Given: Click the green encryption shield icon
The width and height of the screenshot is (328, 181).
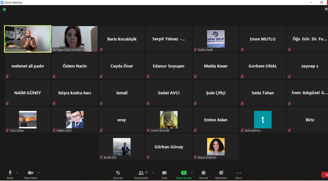Looking at the screenshot, I should (x=4, y=10).
